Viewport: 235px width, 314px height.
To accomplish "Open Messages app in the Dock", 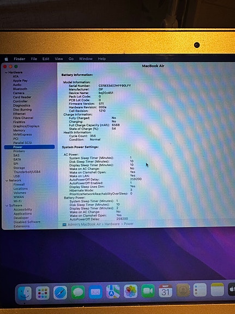I will click(78, 292).
